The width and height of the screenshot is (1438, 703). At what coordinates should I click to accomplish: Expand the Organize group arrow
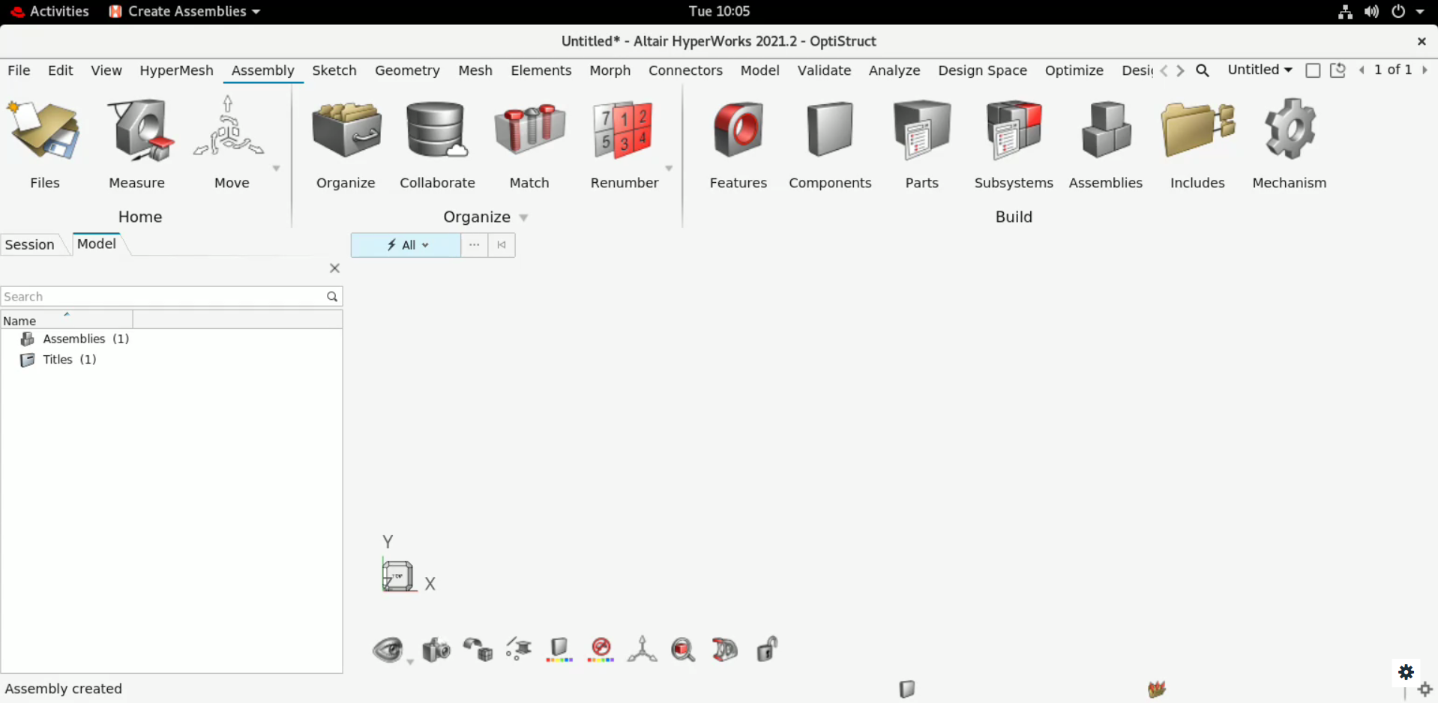pos(523,218)
